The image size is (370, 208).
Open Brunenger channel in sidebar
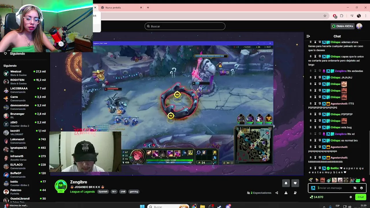(25, 115)
